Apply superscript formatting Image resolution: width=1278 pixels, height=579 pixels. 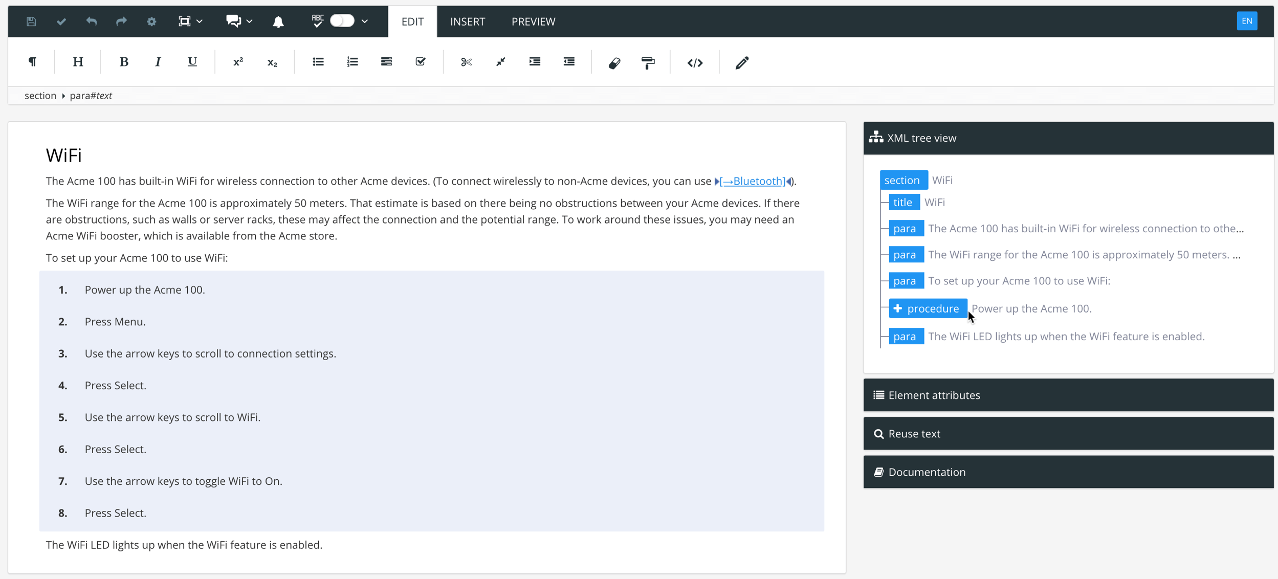tap(238, 61)
